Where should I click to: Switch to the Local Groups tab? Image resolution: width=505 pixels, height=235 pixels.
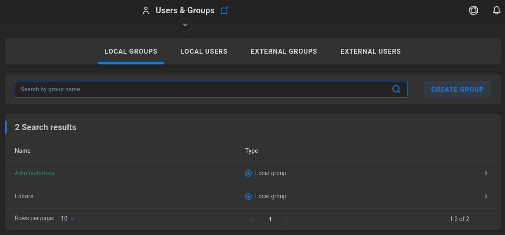tap(131, 52)
